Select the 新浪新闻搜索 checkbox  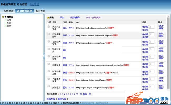49,71
